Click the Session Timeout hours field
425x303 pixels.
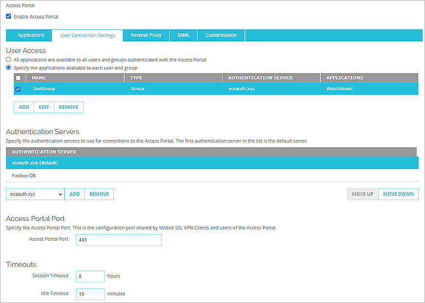(90, 276)
